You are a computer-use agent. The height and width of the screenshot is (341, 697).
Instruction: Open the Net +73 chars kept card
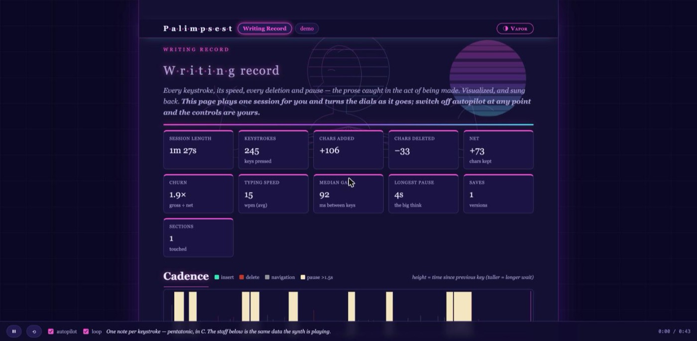point(498,150)
